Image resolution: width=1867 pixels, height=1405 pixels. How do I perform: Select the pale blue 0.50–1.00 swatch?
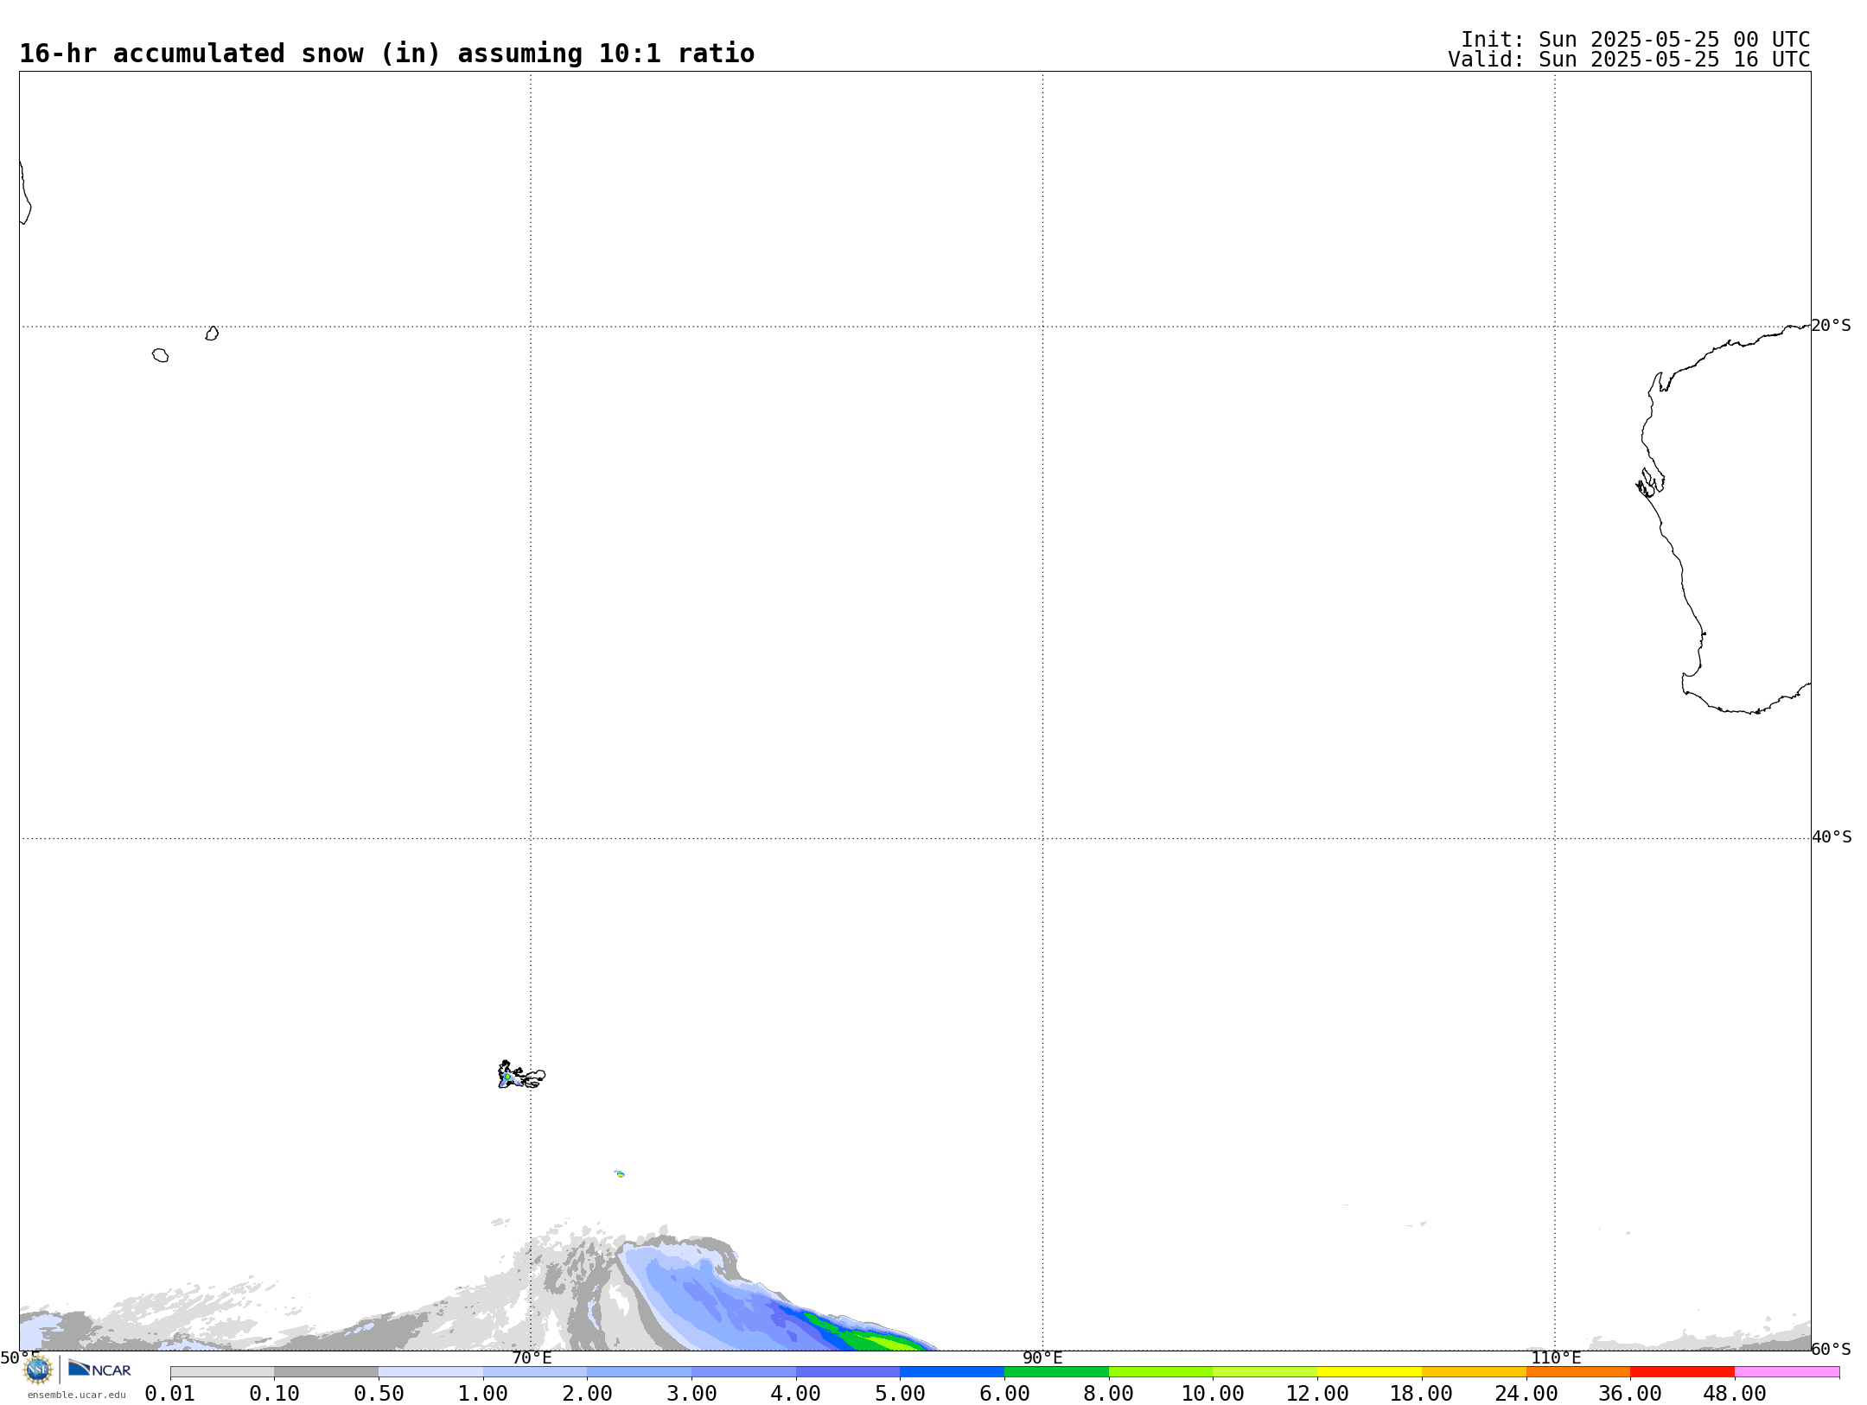click(x=430, y=1372)
